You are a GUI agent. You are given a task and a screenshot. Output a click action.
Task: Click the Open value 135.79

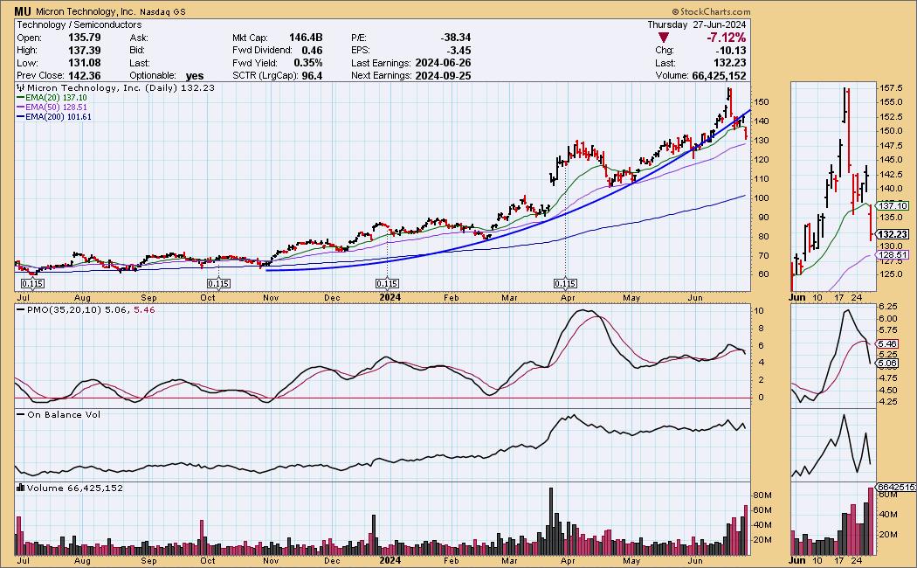coord(84,38)
